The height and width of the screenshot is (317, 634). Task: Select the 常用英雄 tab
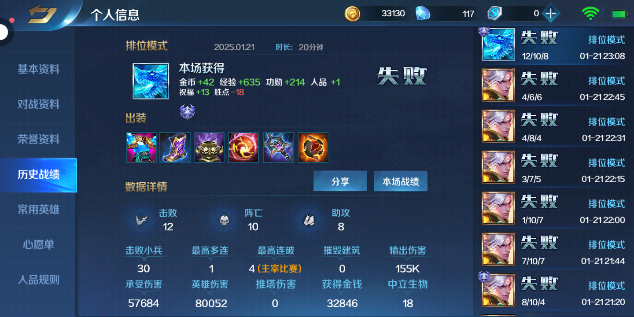pyautogui.click(x=38, y=210)
